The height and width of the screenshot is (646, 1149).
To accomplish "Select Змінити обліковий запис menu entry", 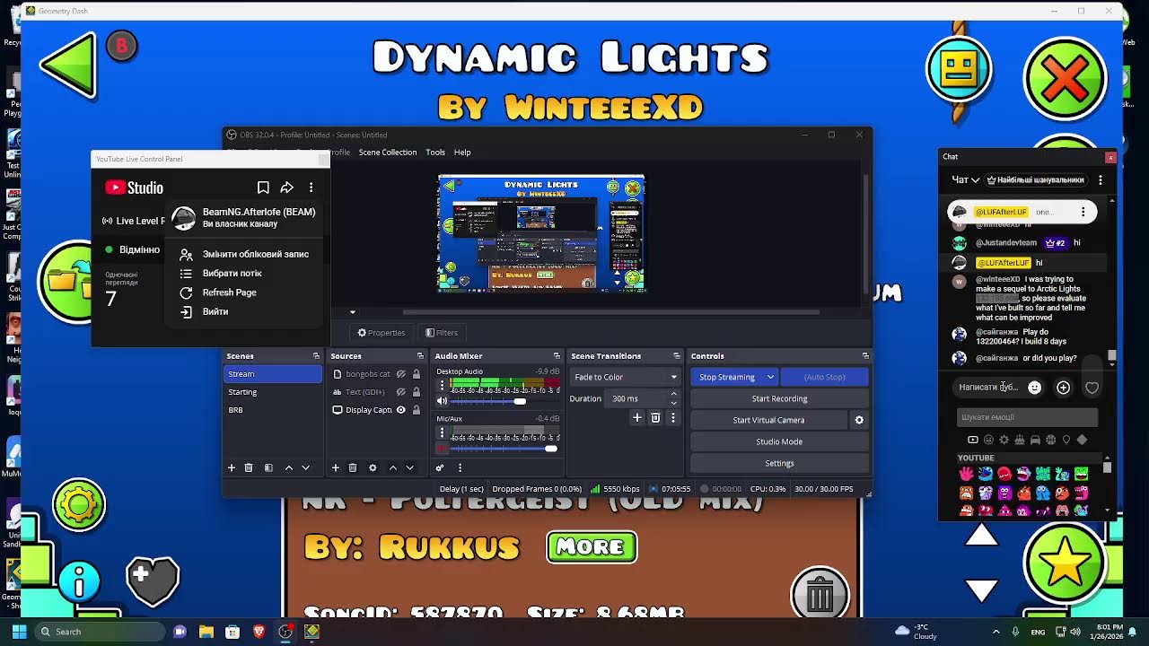I will point(244,254).
